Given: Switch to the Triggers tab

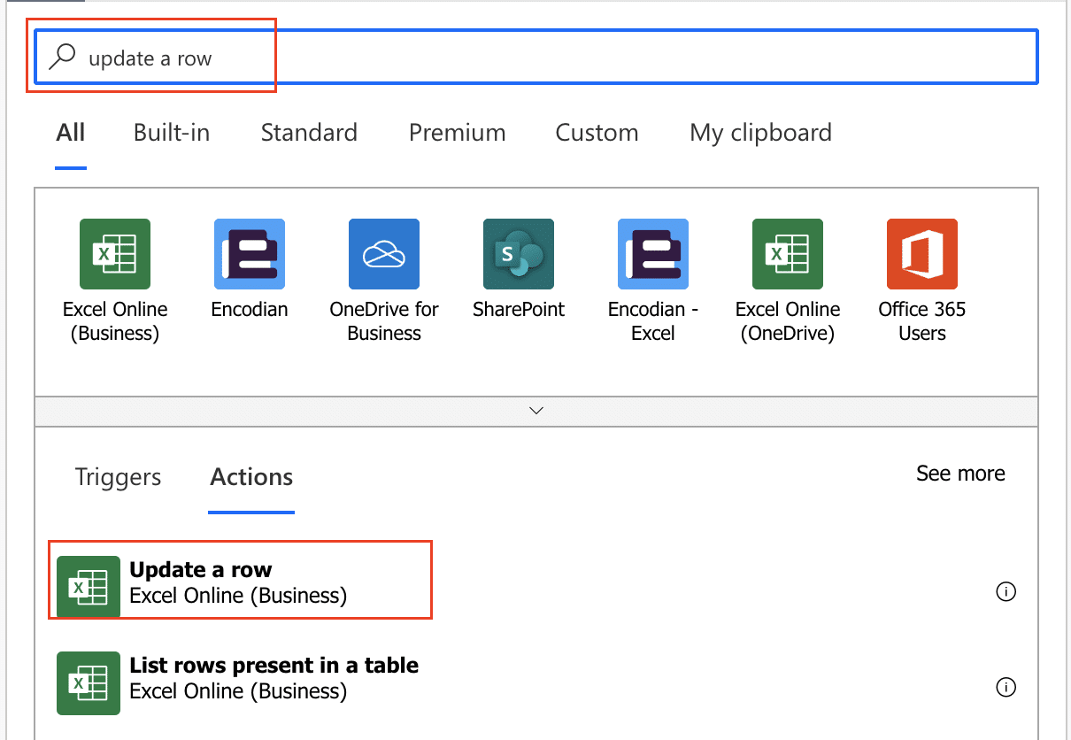Looking at the screenshot, I should click(x=118, y=477).
